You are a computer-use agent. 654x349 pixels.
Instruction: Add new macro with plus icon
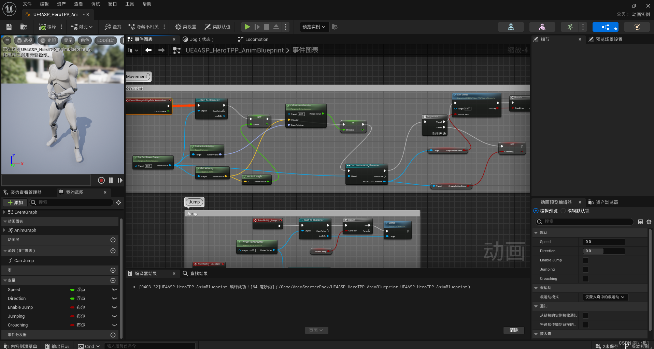pos(113,270)
